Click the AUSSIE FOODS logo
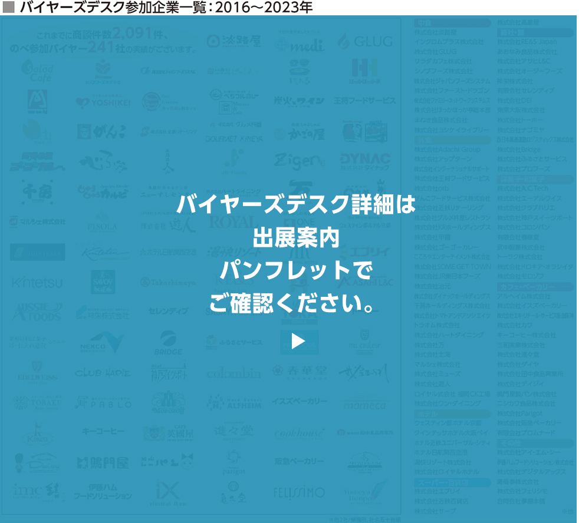The width and height of the screenshot is (579, 523). click(37, 312)
